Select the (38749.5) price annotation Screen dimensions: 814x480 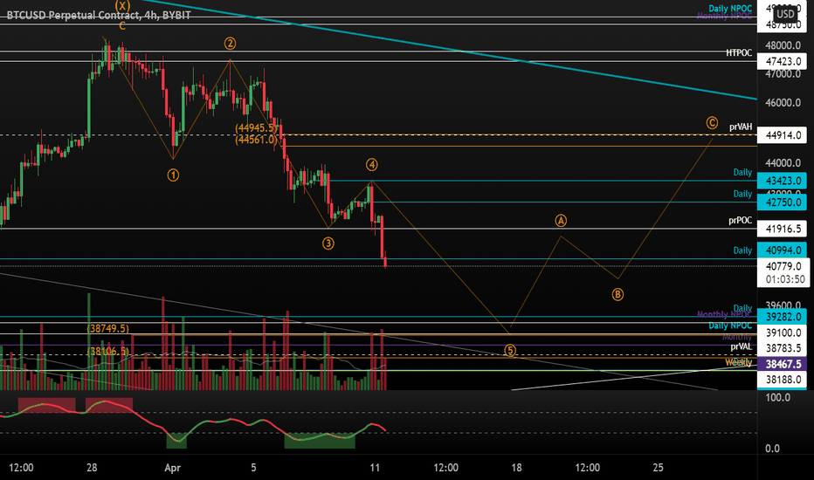[x=108, y=328]
